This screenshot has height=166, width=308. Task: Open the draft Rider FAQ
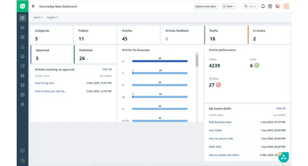tap(215, 147)
